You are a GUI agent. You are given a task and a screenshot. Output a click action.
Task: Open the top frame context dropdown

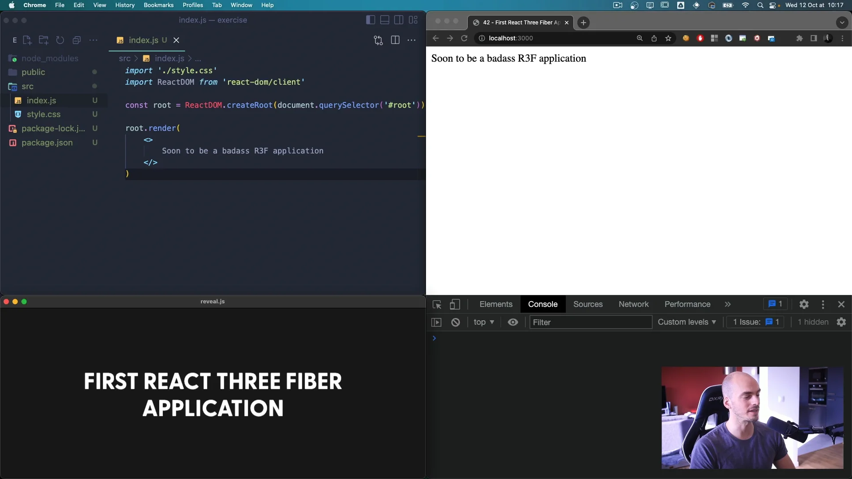point(483,322)
